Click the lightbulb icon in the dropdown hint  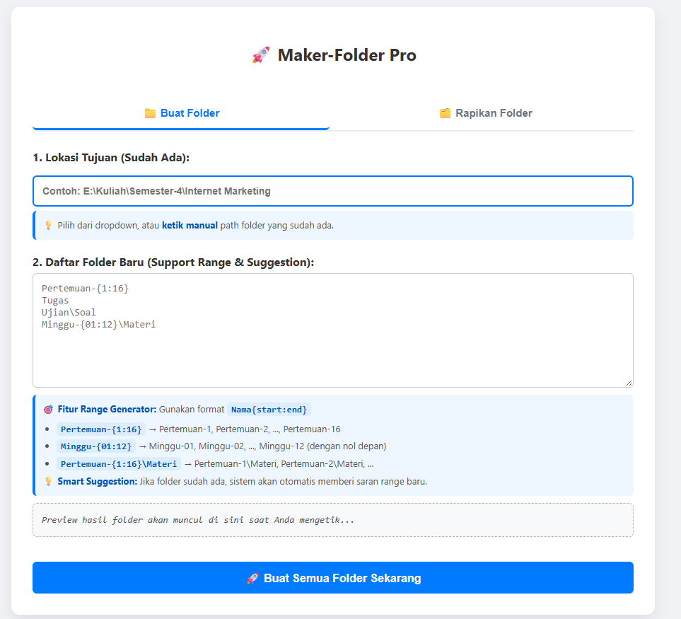[x=49, y=226]
